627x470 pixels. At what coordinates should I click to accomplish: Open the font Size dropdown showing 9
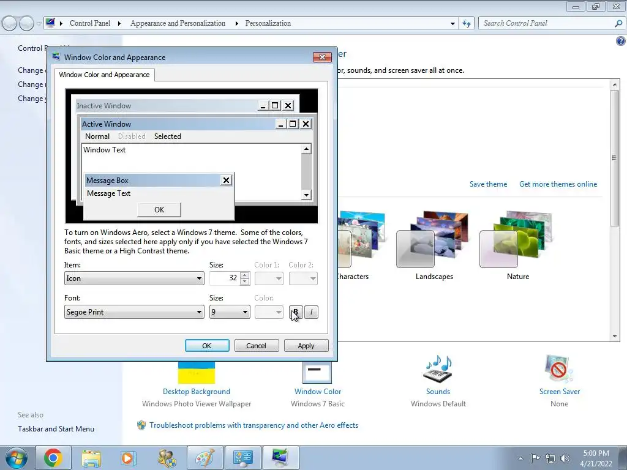pyautogui.click(x=230, y=311)
